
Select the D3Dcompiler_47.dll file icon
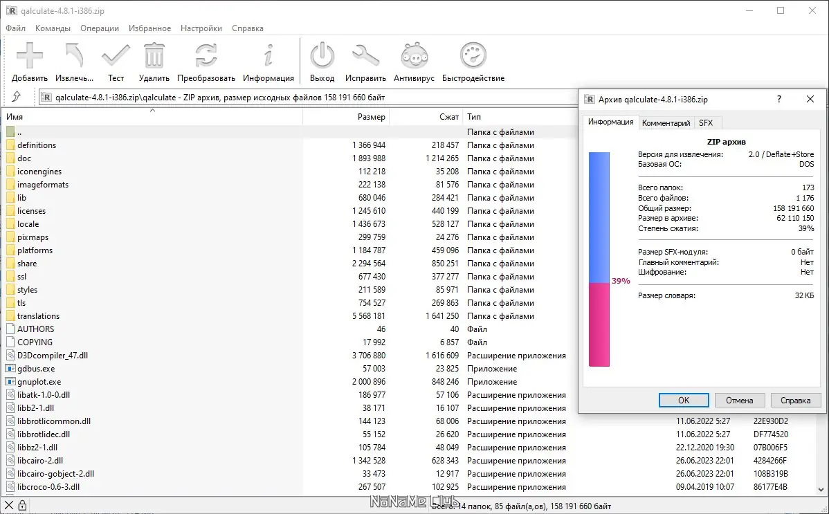(x=10, y=356)
